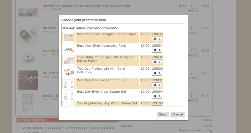Click item number 138633
The height and width of the screenshot is (133, 251).
tap(157, 34)
